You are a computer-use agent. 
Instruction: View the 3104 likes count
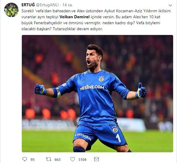coord(83,159)
